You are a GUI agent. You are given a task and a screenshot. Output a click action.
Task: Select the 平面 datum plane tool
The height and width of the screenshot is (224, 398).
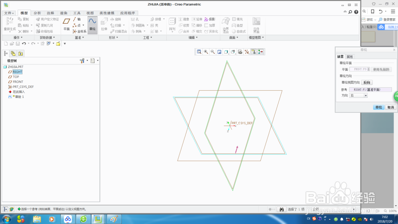tap(66, 24)
